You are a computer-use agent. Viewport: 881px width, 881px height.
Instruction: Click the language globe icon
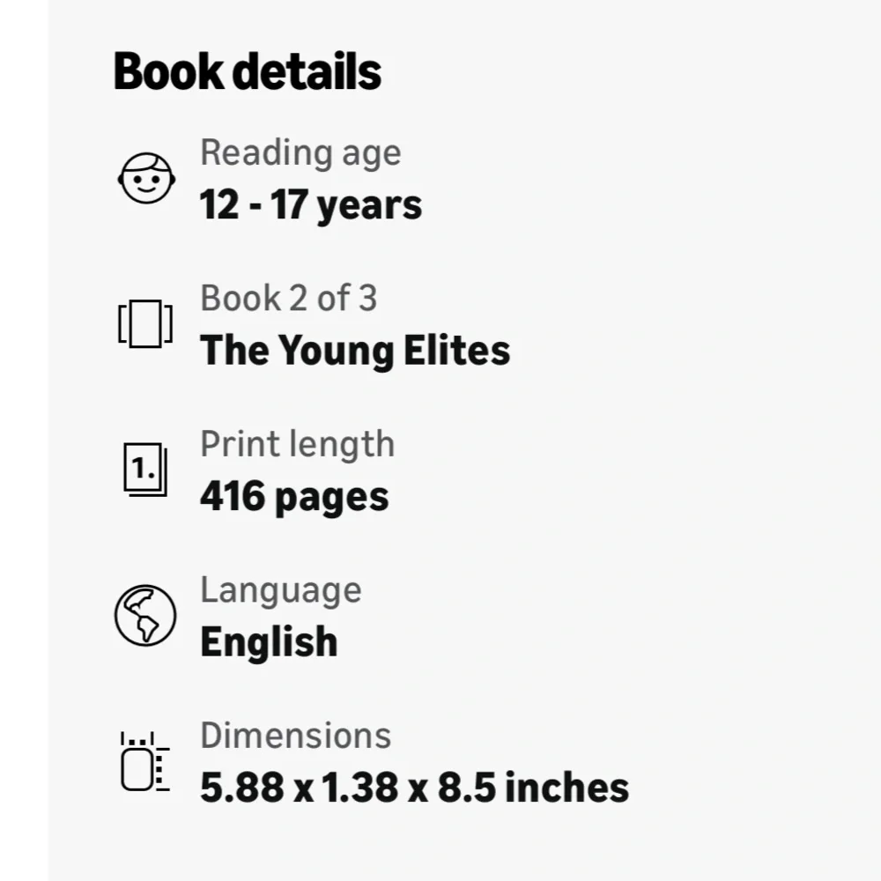(145, 615)
